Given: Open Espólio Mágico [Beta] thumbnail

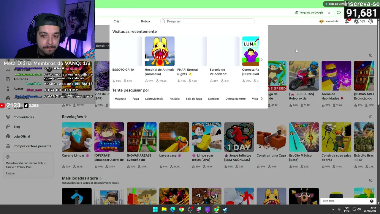Looking at the screenshot, I should pyautogui.click(x=304, y=137).
